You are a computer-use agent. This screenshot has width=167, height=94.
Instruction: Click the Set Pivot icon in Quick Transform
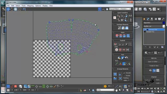[115, 17]
